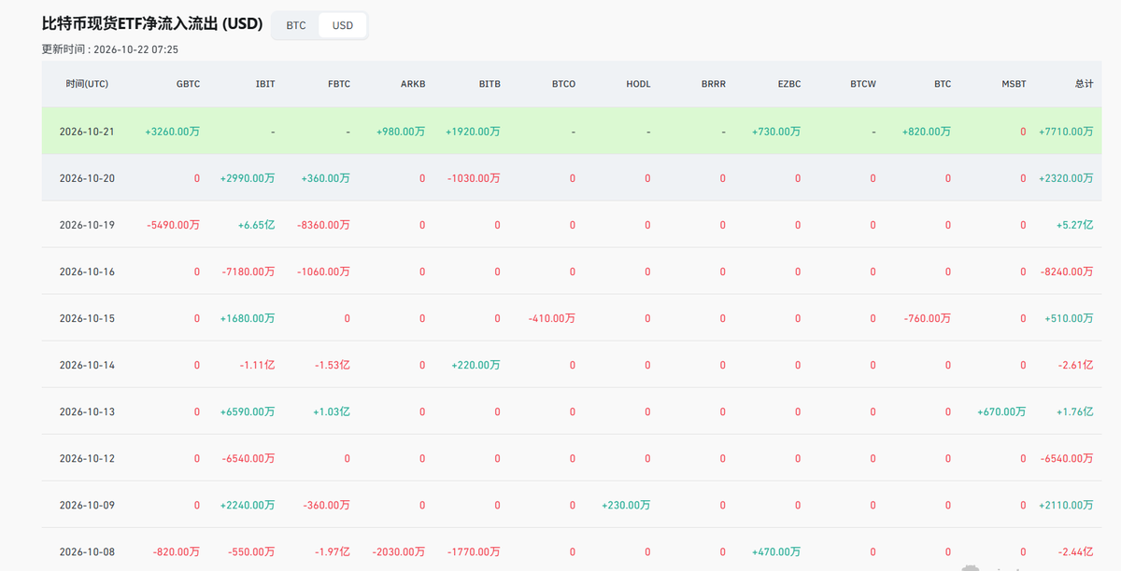Select the 2026-10-12 date row
Viewport: 1121px width, 571px height.
[571, 458]
